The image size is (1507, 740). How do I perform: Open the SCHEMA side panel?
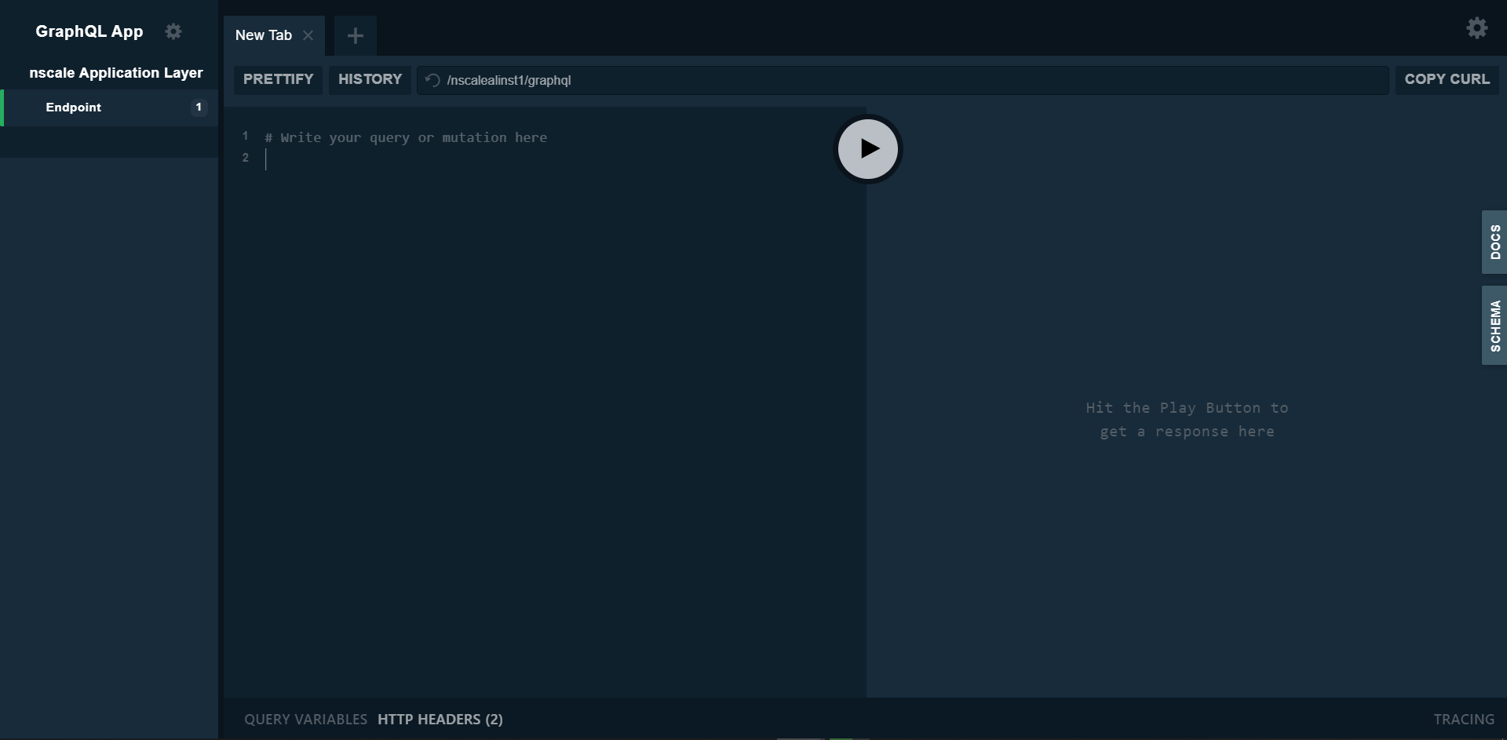click(1495, 325)
